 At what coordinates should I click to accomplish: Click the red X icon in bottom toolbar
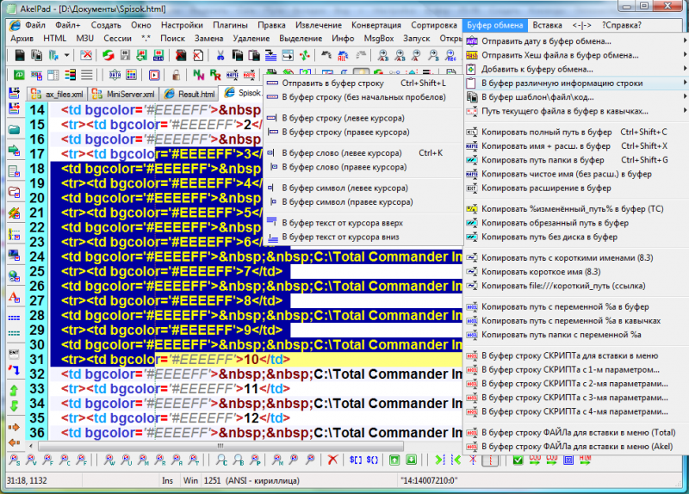pyautogui.click(x=332, y=460)
